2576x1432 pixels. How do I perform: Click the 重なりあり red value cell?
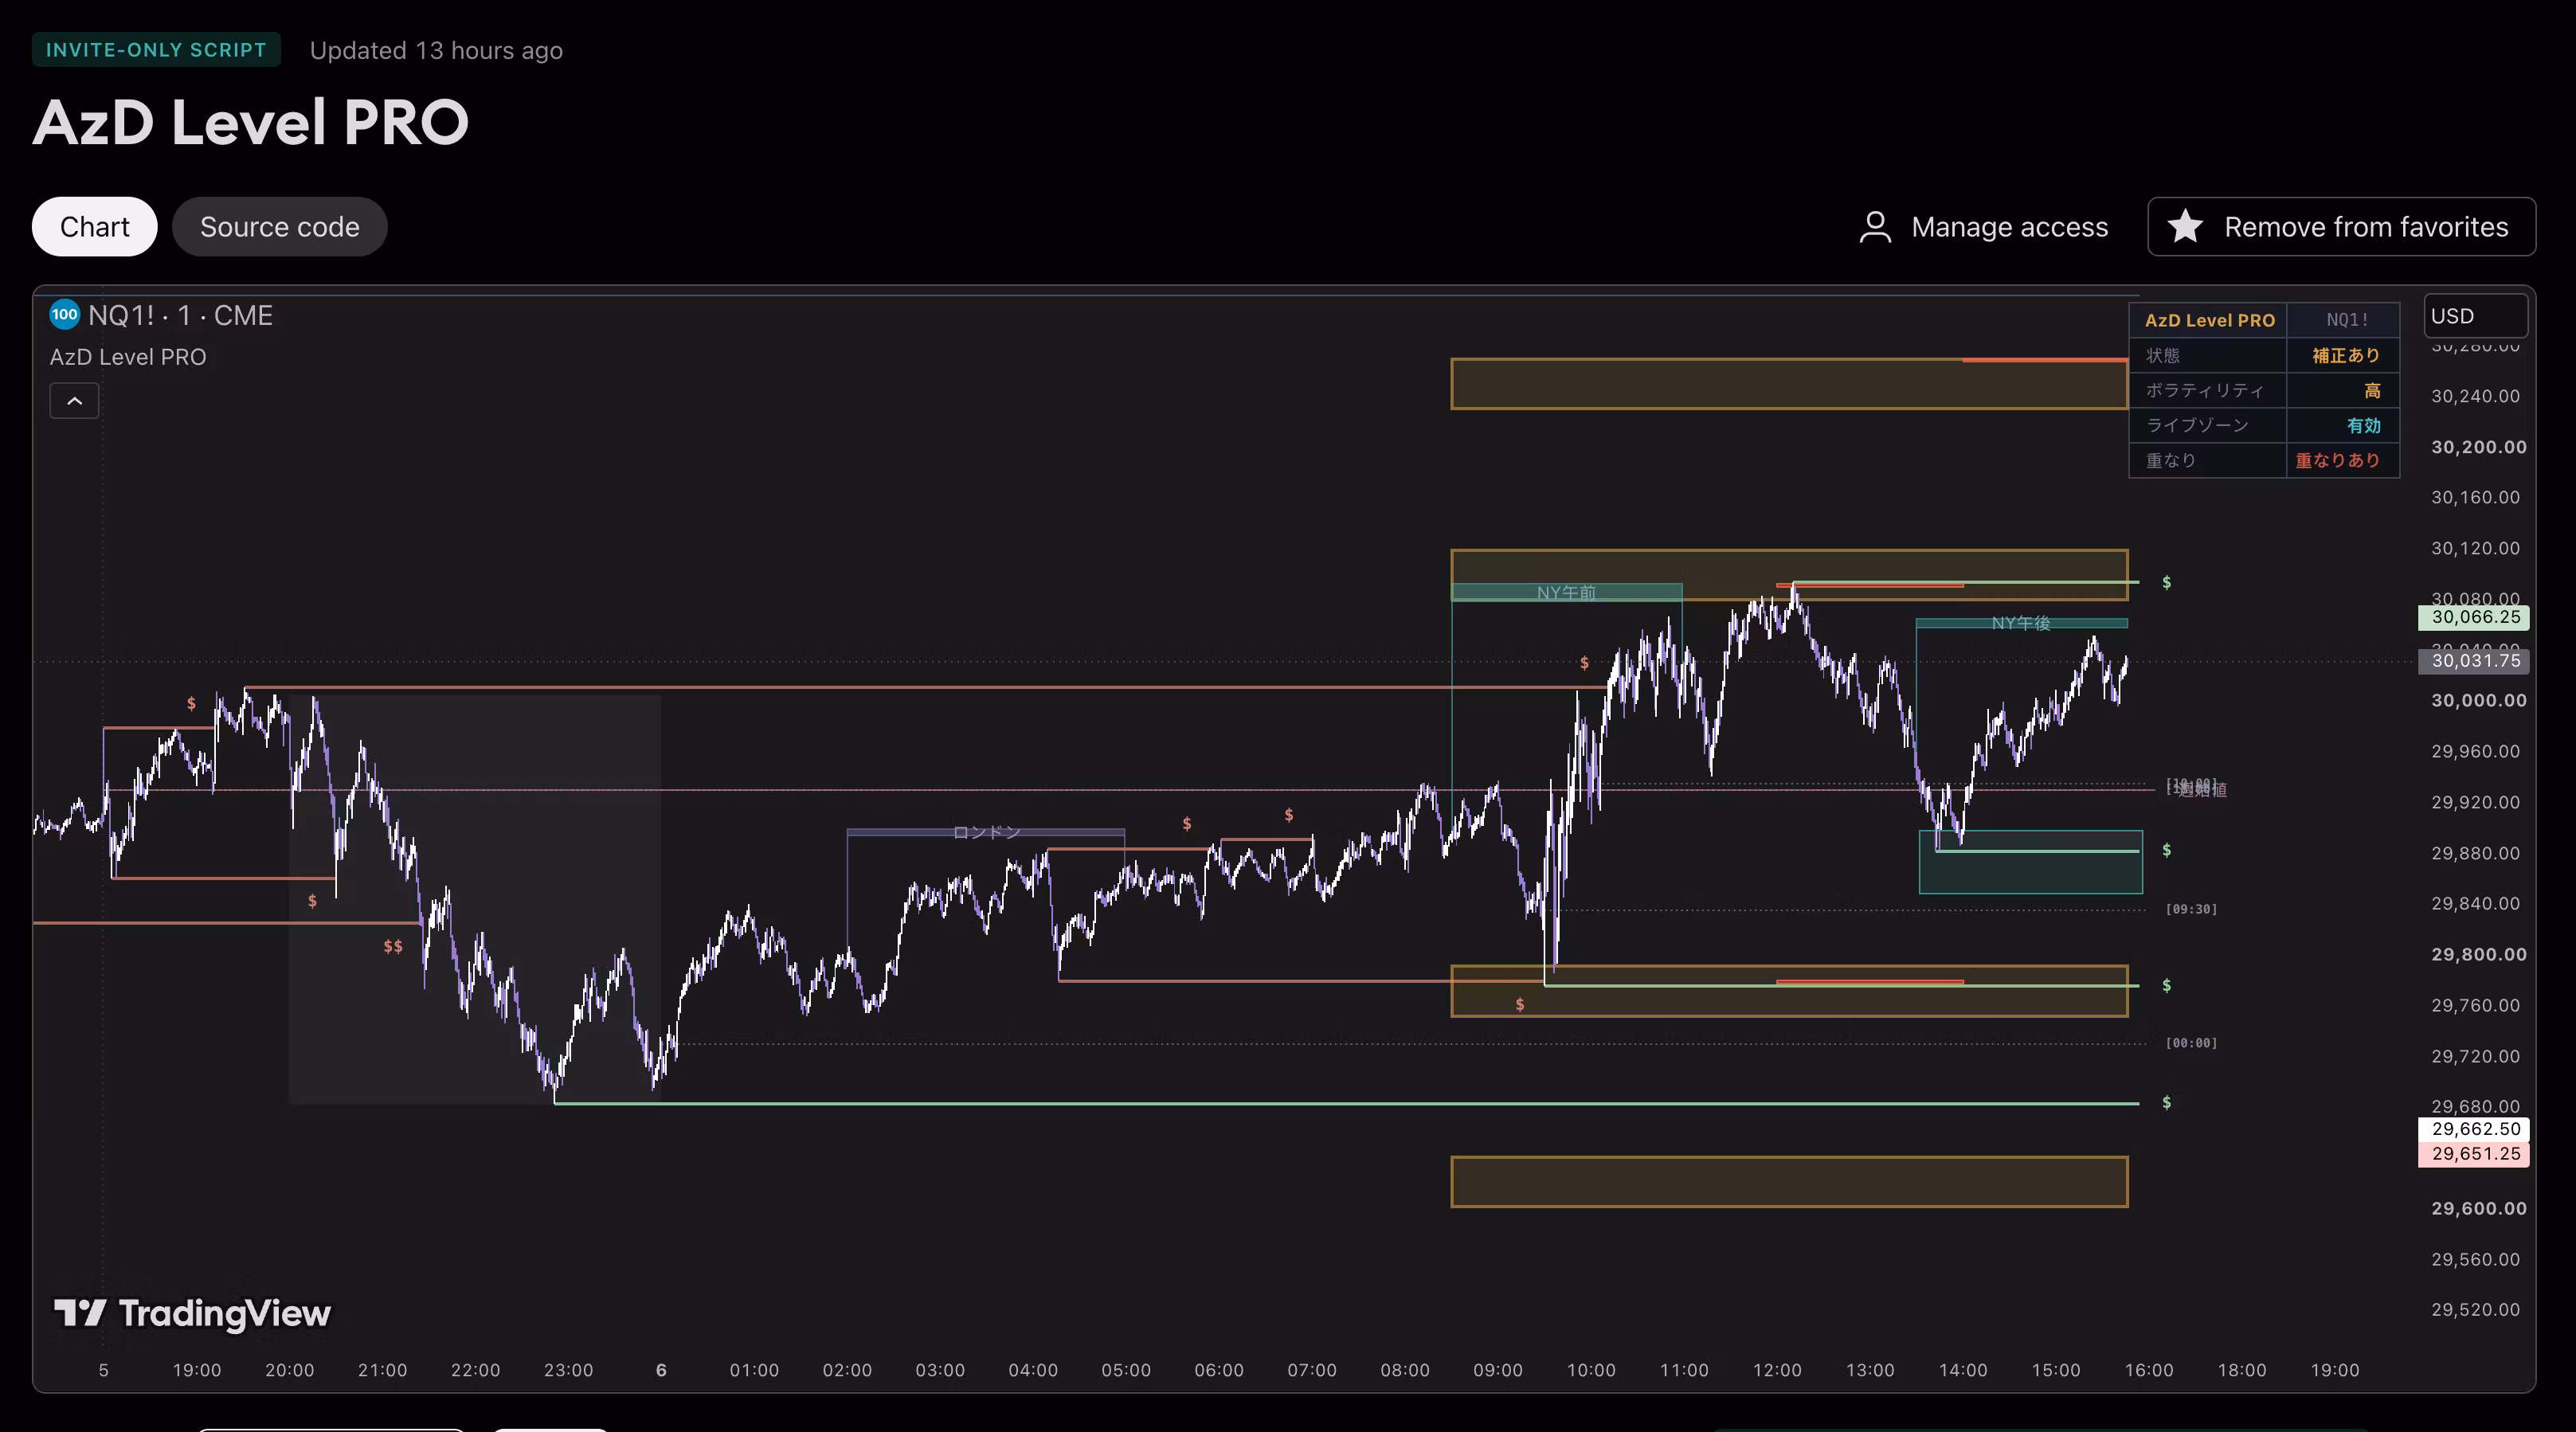(2344, 460)
